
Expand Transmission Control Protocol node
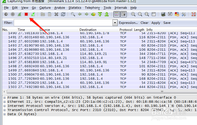(x=4, y=110)
